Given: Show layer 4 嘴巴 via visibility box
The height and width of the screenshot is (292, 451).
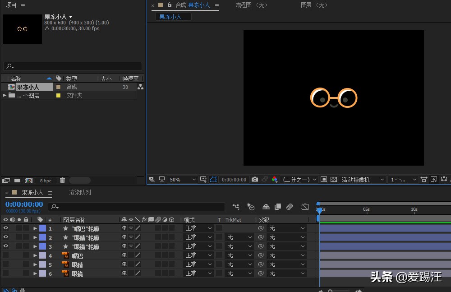Looking at the screenshot, I should click(6, 255).
